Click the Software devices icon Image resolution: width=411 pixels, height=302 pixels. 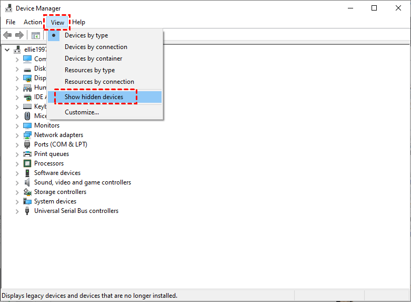coord(27,173)
